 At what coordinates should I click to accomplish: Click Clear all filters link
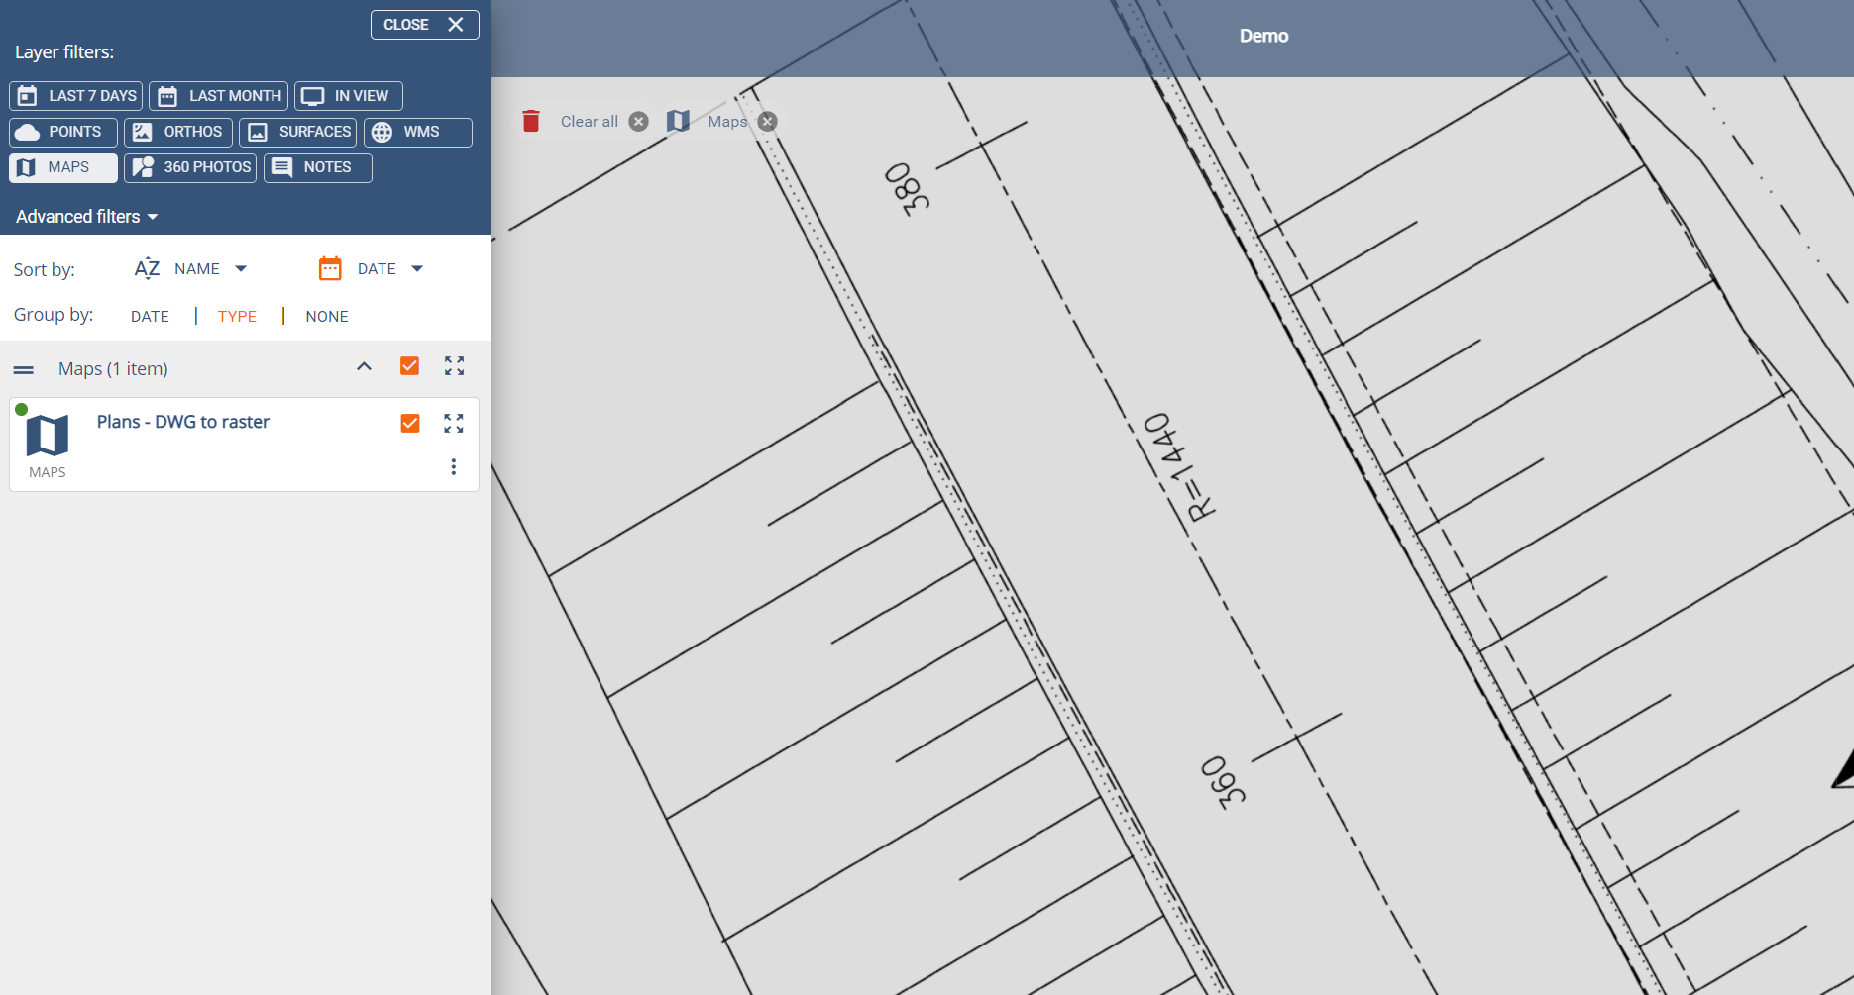coord(590,122)
